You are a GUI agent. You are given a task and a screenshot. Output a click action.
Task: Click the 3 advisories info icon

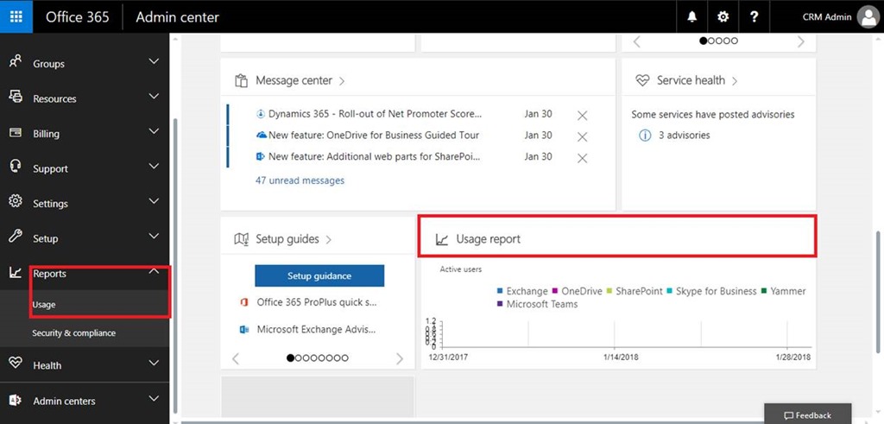tap(644, 136)
